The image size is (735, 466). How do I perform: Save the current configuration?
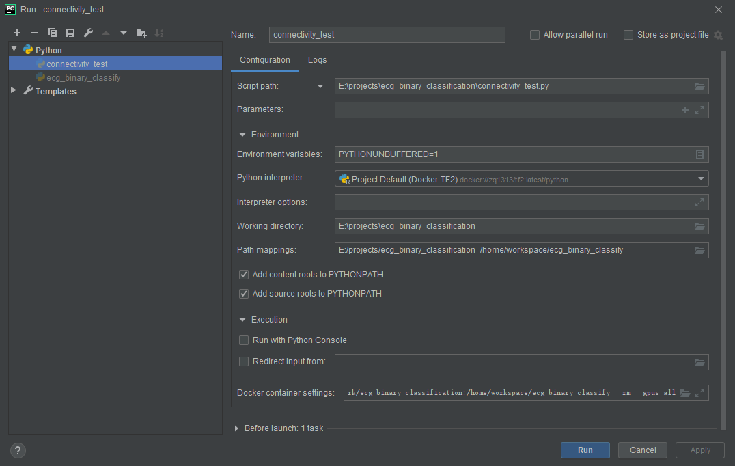pyautogui.click(x=70, y=32)
